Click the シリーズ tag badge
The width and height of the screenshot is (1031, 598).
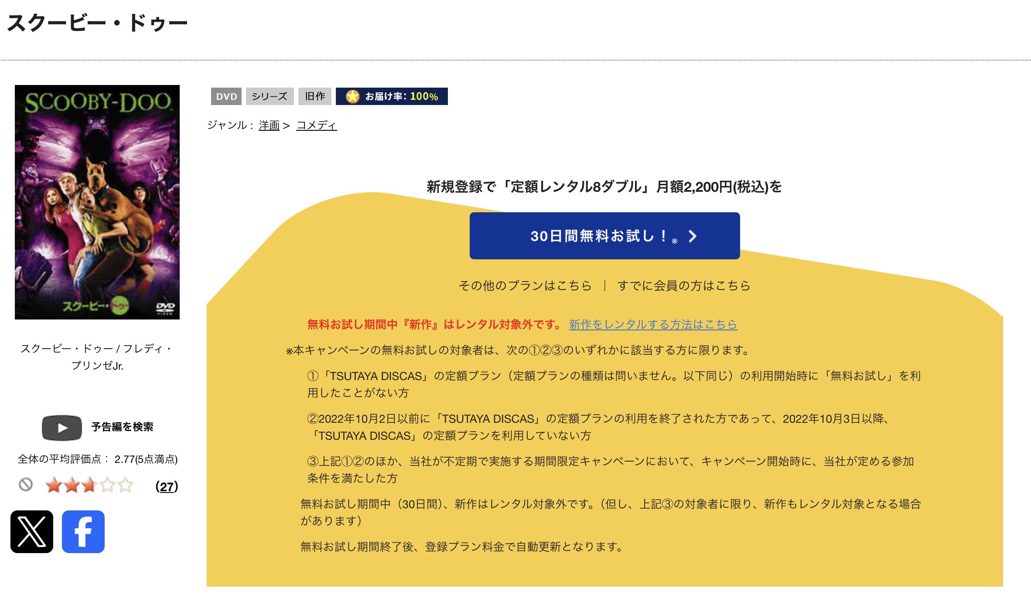pos(270,96)
